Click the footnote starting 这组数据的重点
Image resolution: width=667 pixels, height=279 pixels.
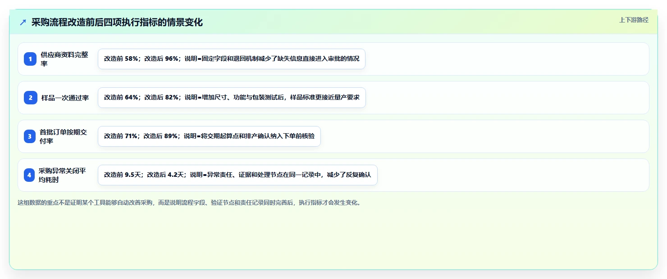coord(189,203)
